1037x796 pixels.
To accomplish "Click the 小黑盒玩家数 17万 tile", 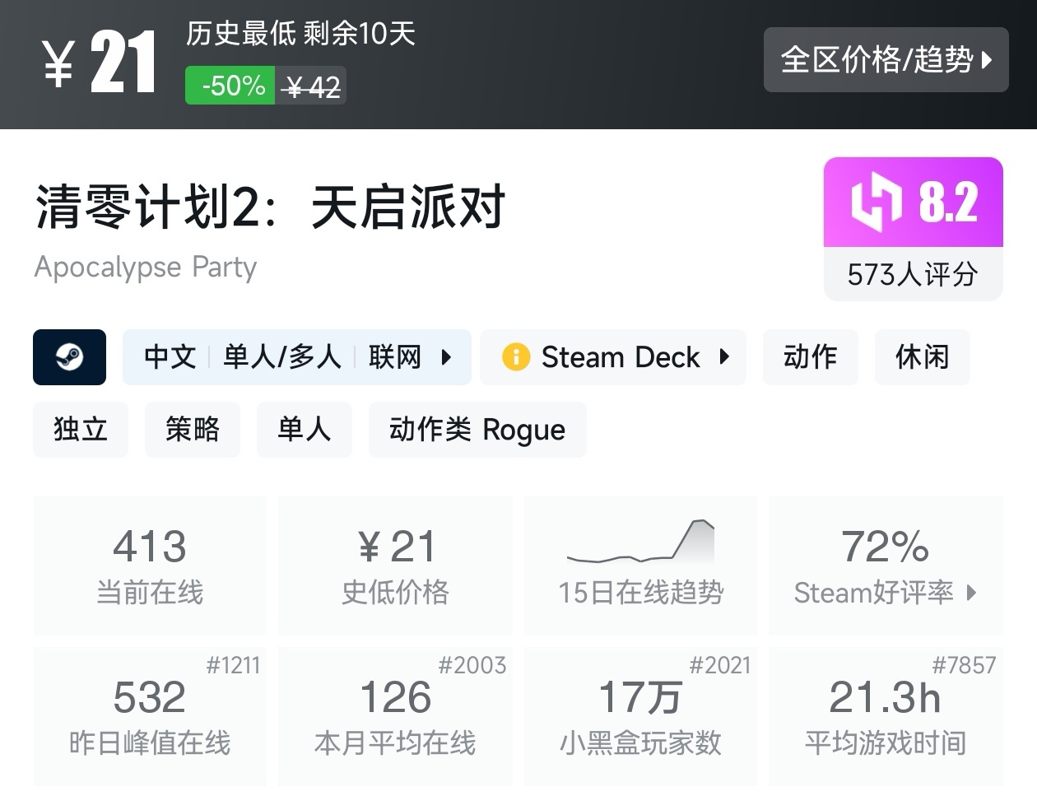I will (640, 716).
